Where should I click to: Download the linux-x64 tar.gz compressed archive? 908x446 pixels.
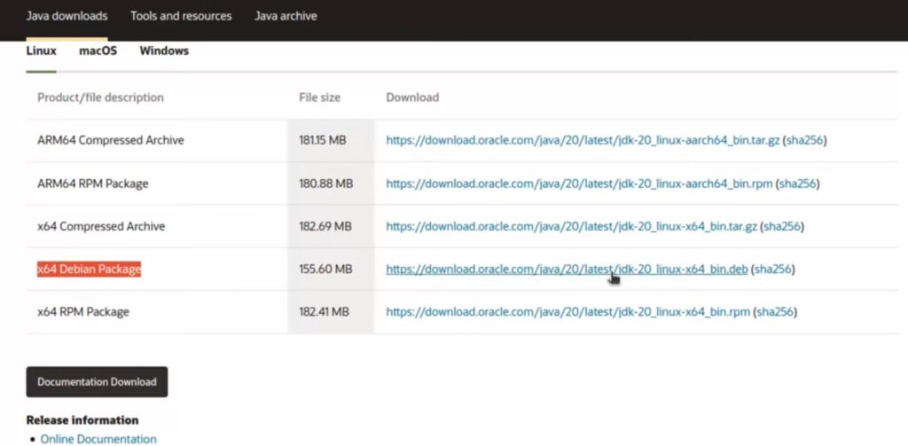point(571,226)
